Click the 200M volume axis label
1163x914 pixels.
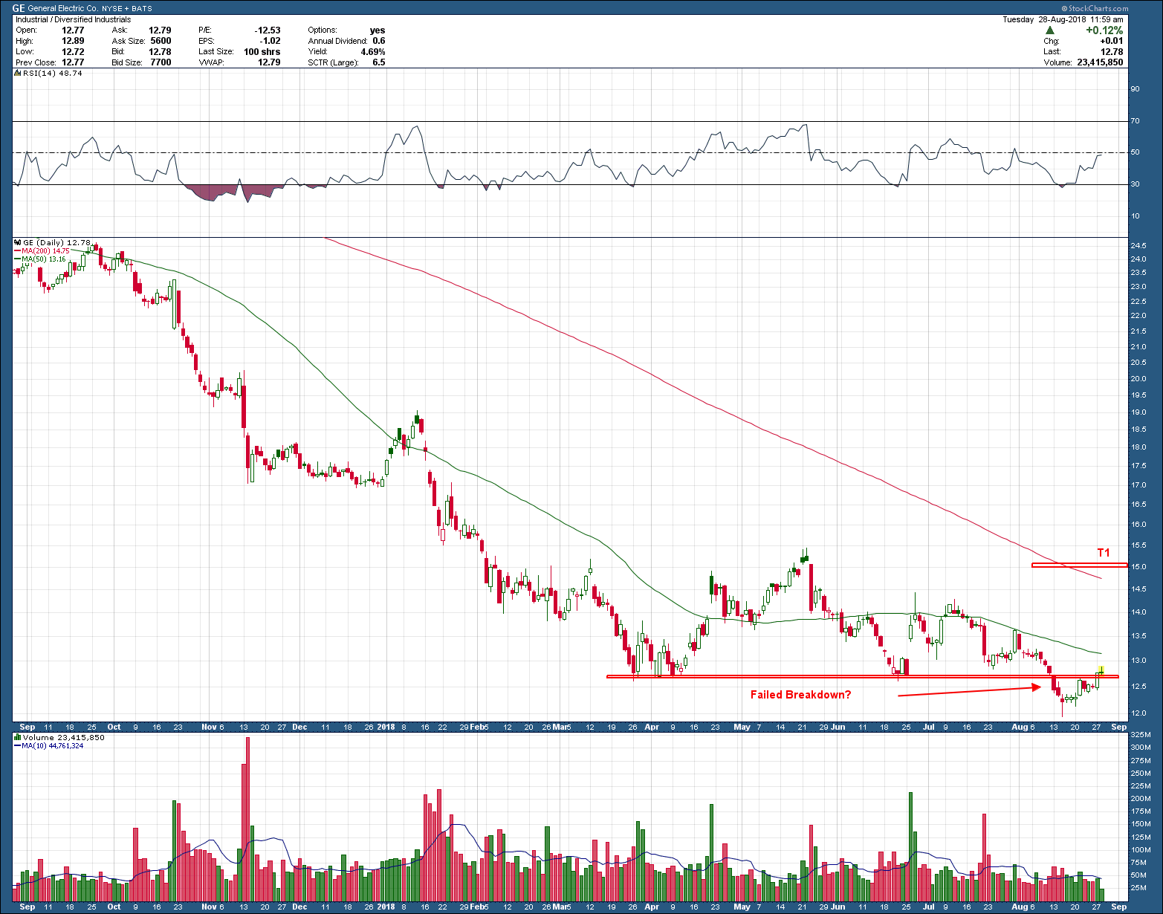tap(1140, 798)
